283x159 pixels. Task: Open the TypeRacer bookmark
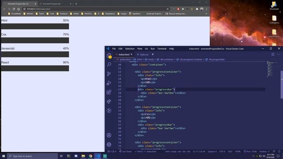134,14
